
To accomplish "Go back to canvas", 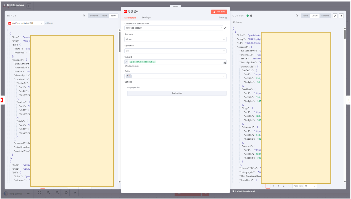I will tap(14, 5).
